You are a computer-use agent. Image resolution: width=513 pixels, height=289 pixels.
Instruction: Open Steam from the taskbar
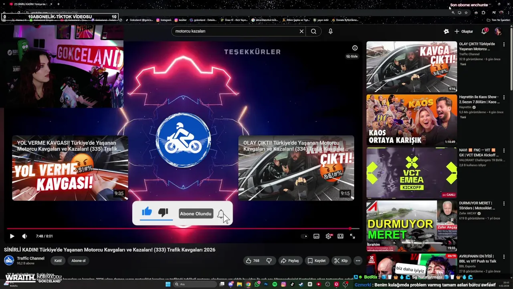click(x=301, y=284)
